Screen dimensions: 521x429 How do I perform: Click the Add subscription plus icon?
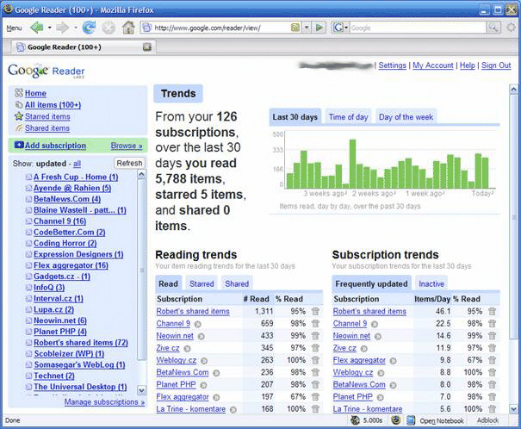pyautogui.click(x=19, y=146)
